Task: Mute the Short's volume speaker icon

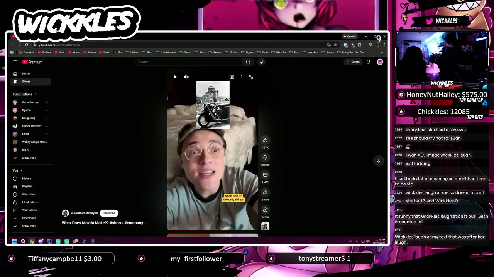Action: (x=186, y=77)
